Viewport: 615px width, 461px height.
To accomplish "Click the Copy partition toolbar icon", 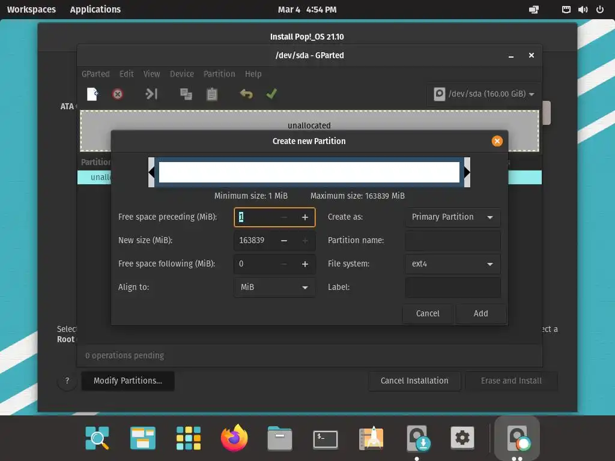I will click(x=186, y=94).
